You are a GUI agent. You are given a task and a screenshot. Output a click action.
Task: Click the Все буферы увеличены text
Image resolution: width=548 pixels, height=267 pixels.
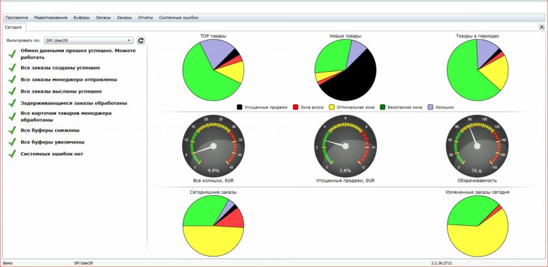(52, 142)
